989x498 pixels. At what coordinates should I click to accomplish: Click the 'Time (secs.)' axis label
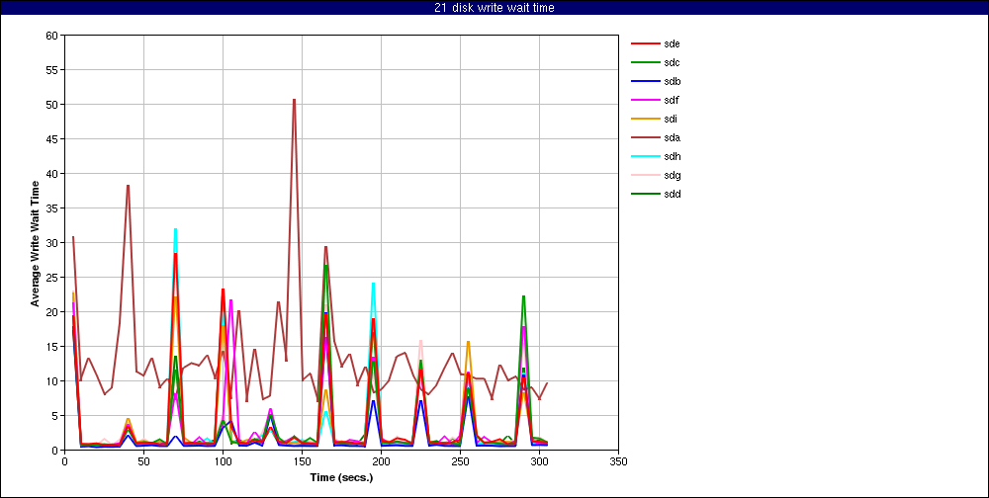341,478
